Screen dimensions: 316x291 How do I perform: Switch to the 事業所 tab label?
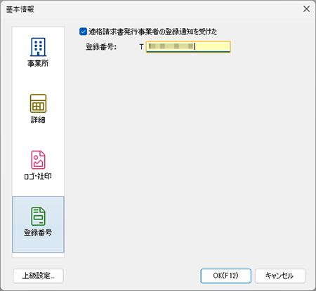point(38,63)
